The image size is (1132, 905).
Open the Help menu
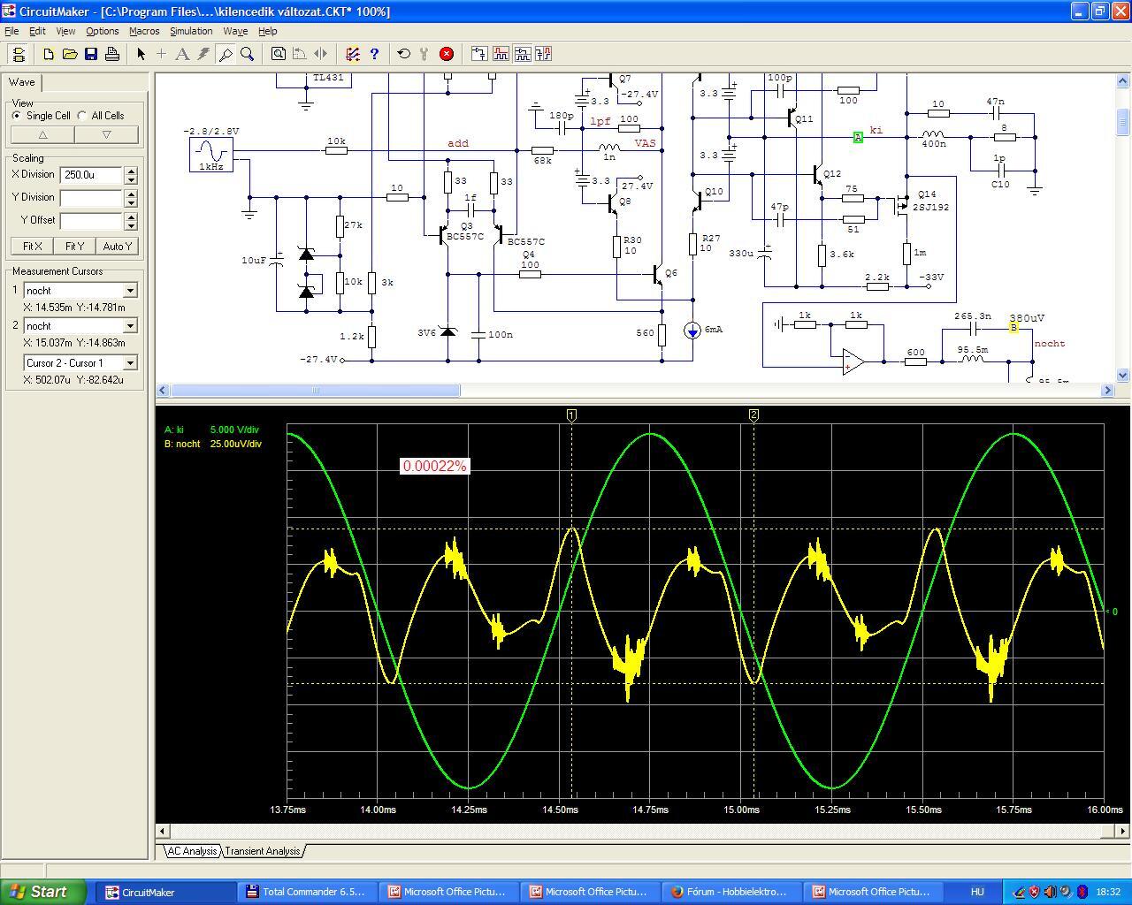(267, 31)
